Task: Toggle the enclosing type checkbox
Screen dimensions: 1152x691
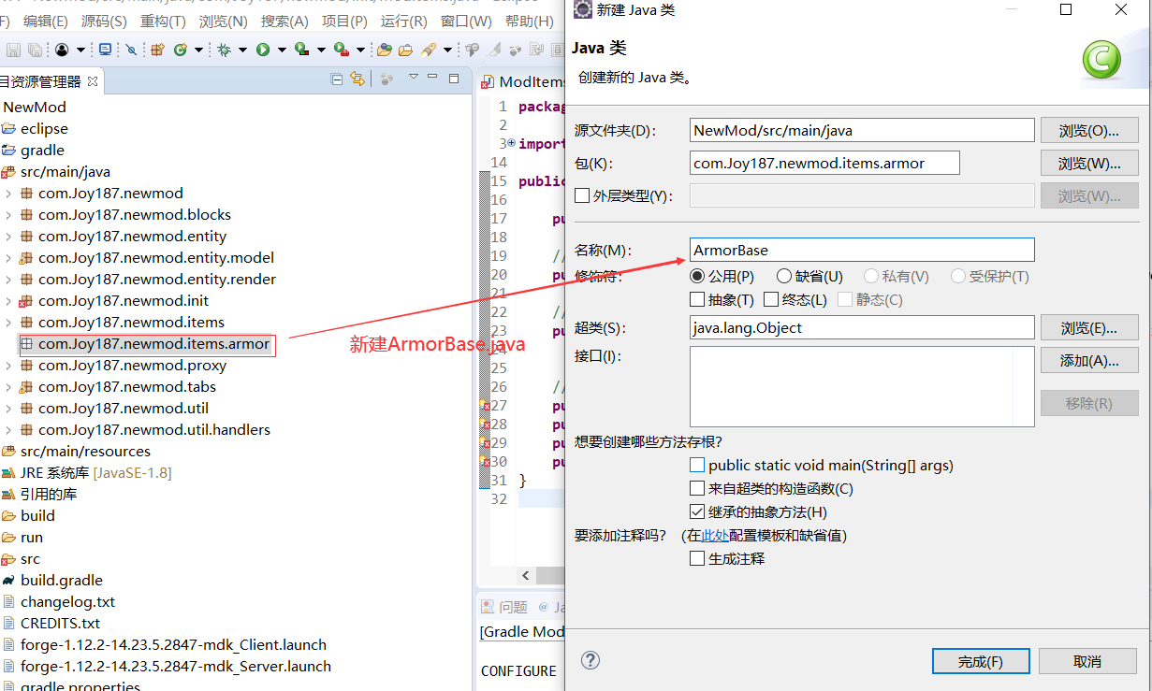Action: [582, 195]
